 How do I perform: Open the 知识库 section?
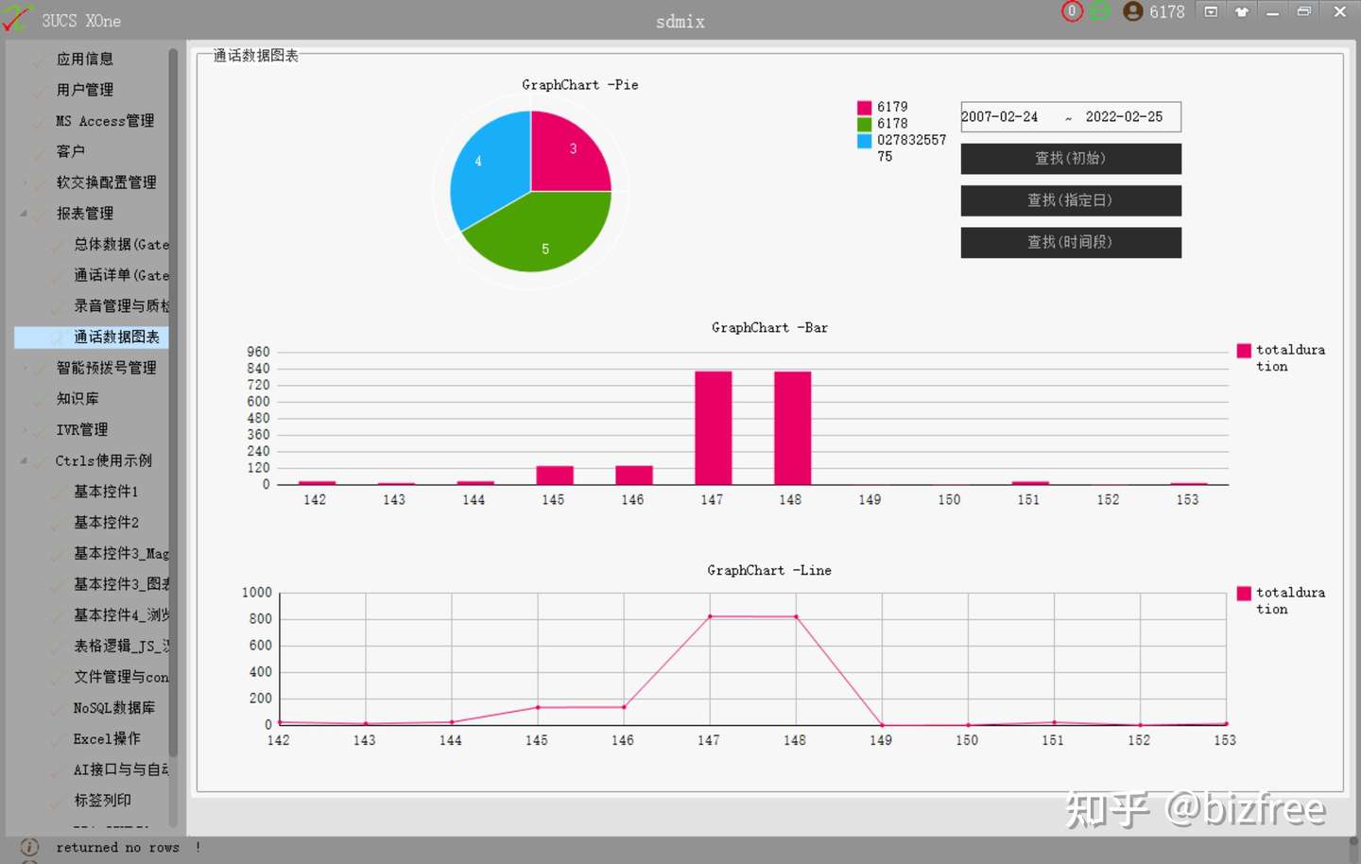pos(78,399)
